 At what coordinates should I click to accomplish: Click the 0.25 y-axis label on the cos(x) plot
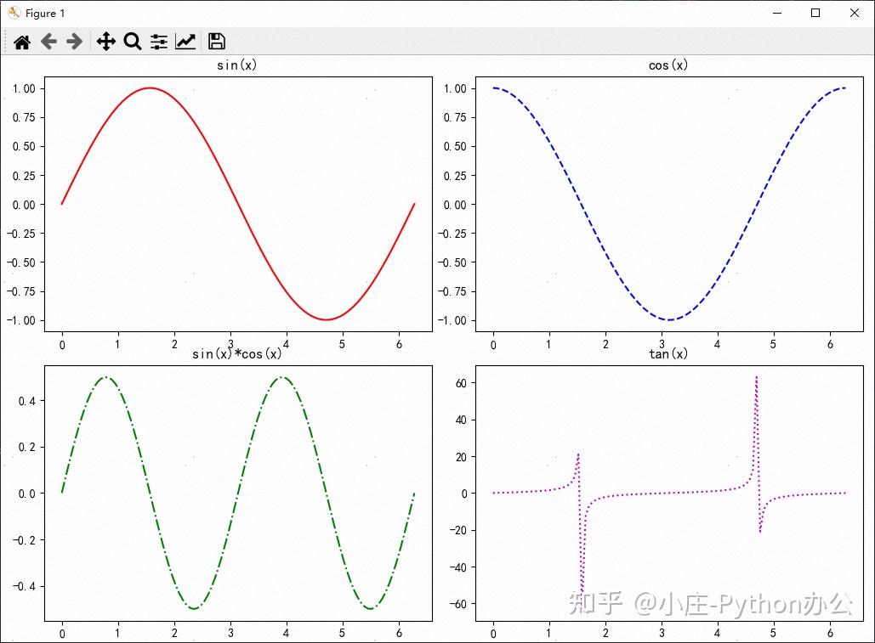point(456,176)
